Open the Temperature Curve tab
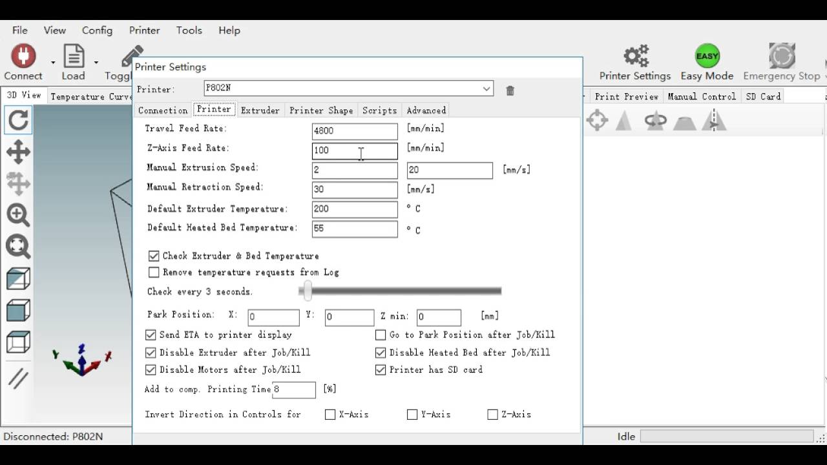Viewport: 827px width, 465px height. tap(90, 96)
